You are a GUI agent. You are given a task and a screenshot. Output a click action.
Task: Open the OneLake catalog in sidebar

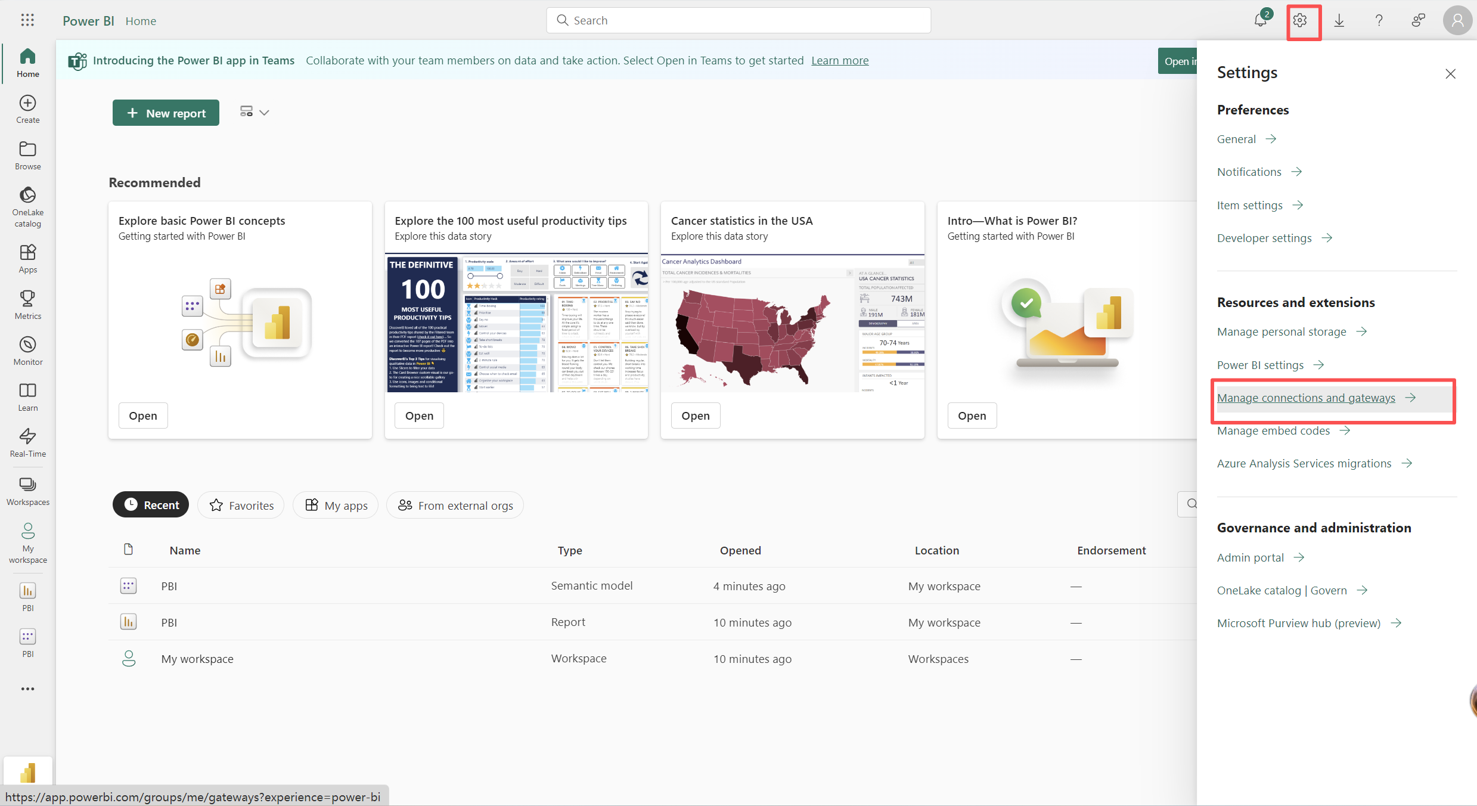point(28,206)
